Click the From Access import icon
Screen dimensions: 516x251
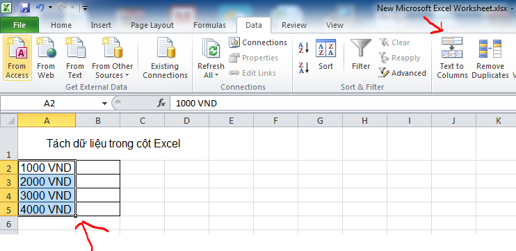tap(17, 58)
